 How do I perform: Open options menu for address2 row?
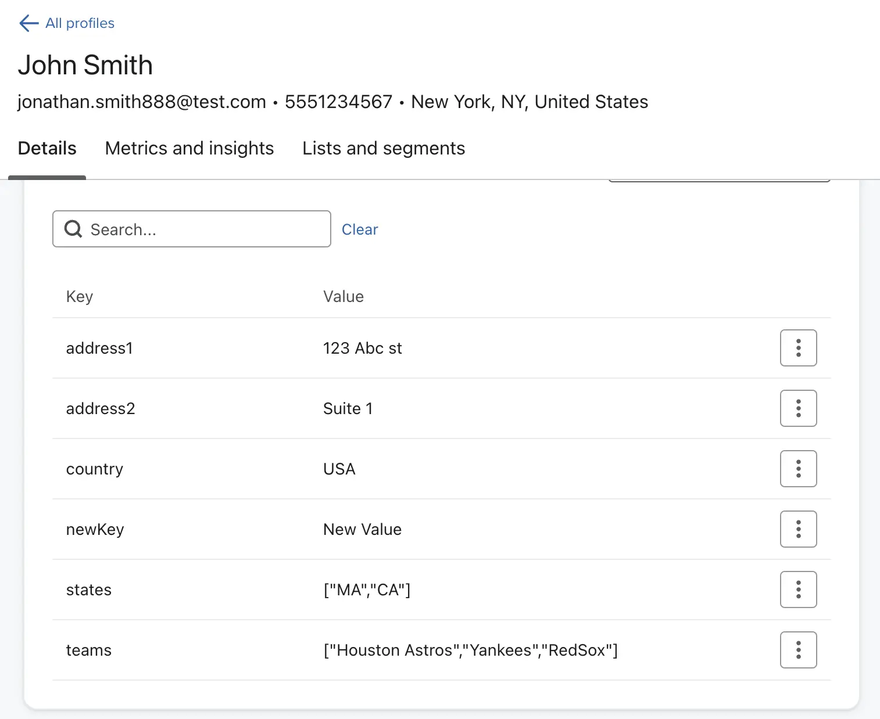point(798,408)
